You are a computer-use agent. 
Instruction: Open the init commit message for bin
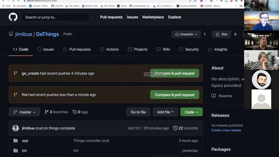[x=75, y=150]
